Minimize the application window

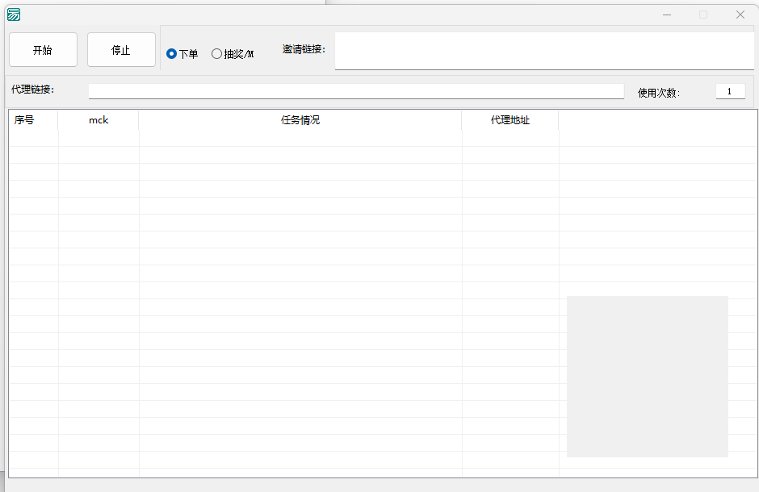[666, 15]
